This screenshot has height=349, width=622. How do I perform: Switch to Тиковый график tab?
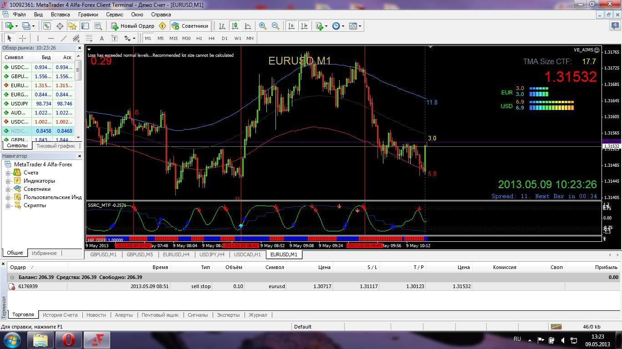[x=56, y=146]
